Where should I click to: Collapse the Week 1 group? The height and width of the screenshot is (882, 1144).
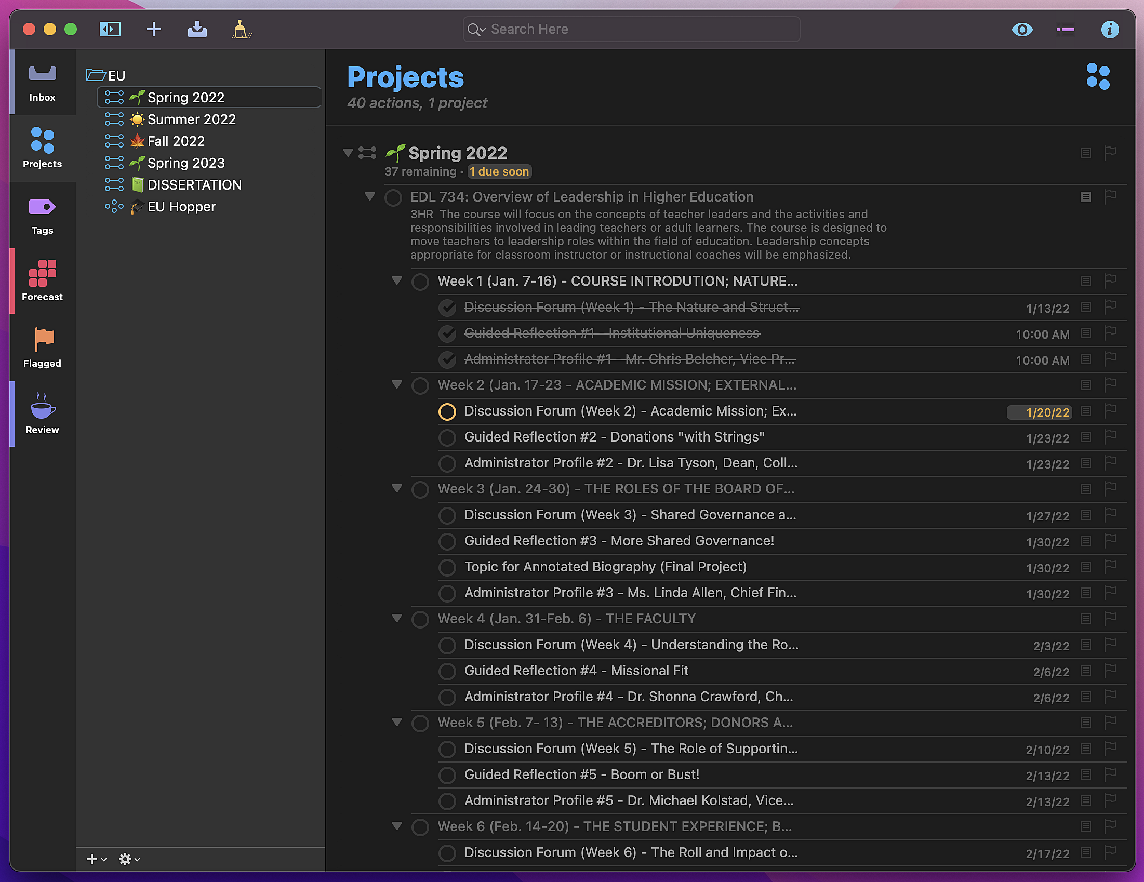[397, 280]
